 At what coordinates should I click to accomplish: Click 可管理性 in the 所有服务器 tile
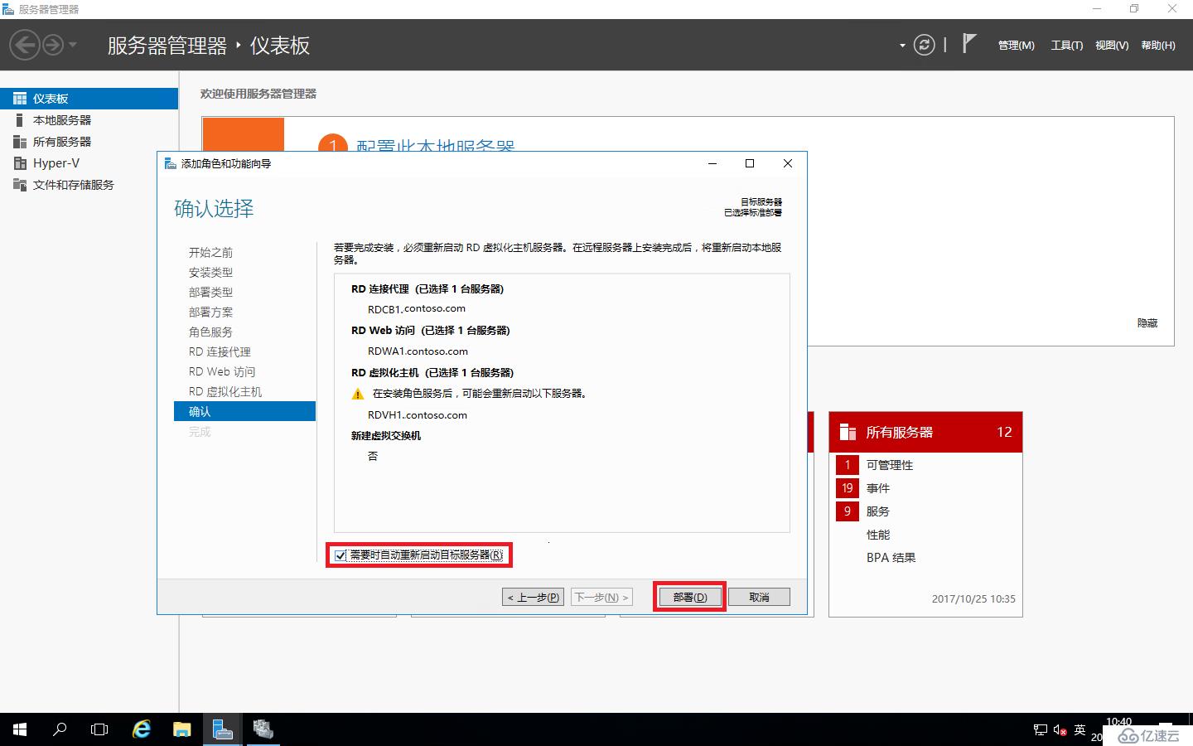[890, 465]
